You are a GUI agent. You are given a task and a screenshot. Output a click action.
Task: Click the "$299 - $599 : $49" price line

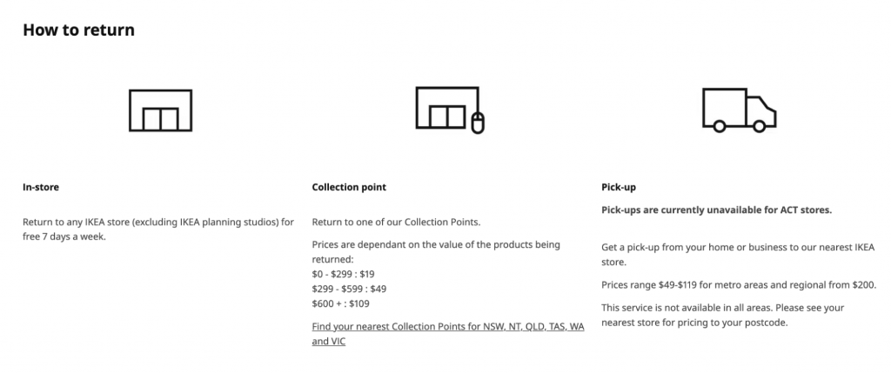[x=349, y=289]
